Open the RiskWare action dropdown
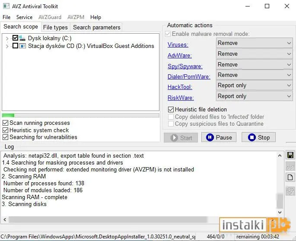The height and width of the screenshot is (241, 296). [x=254, y=96]
